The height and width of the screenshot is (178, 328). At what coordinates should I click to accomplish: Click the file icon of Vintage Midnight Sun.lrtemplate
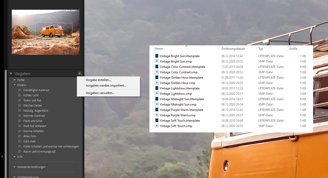pyautogui.click(x=157, y=99)
